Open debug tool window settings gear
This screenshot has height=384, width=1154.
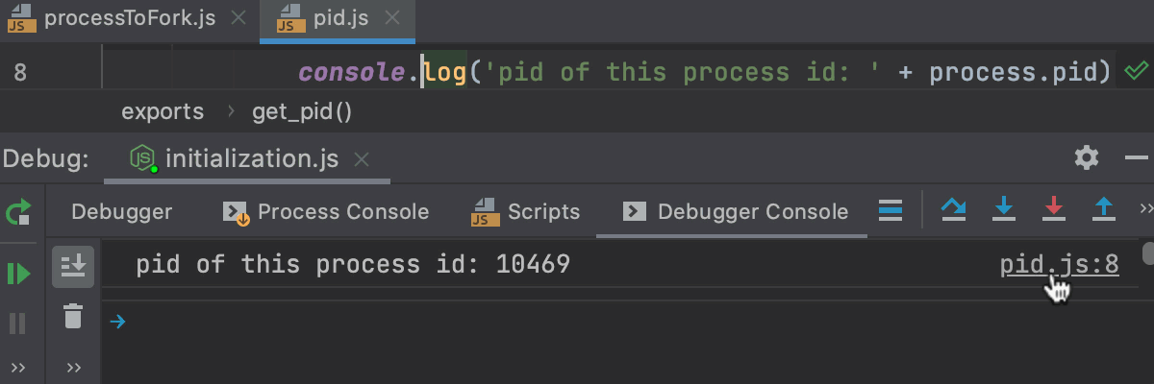tap(1087, 157)
